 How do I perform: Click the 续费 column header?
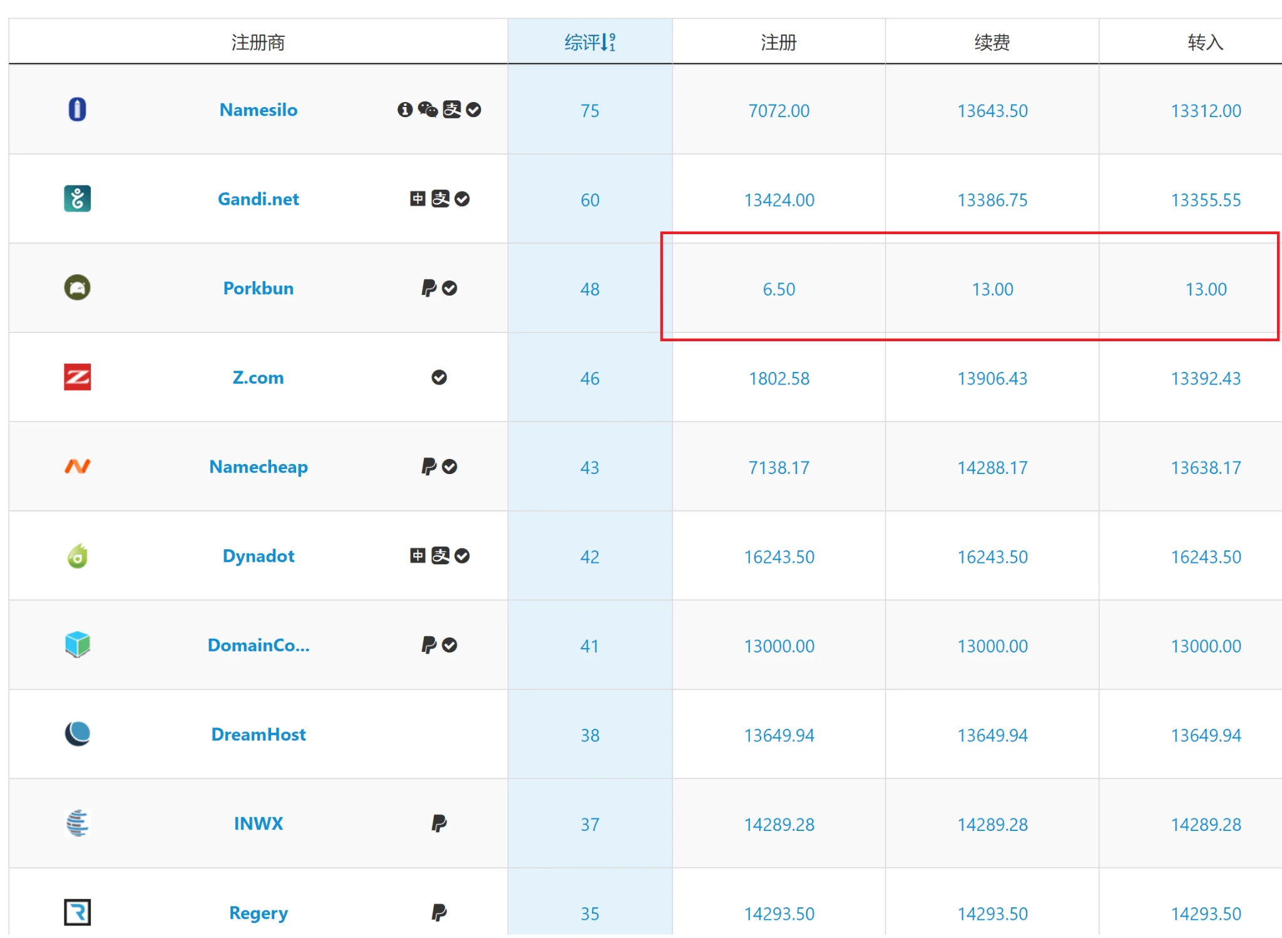pyautogui.click(x=992, y=42)
